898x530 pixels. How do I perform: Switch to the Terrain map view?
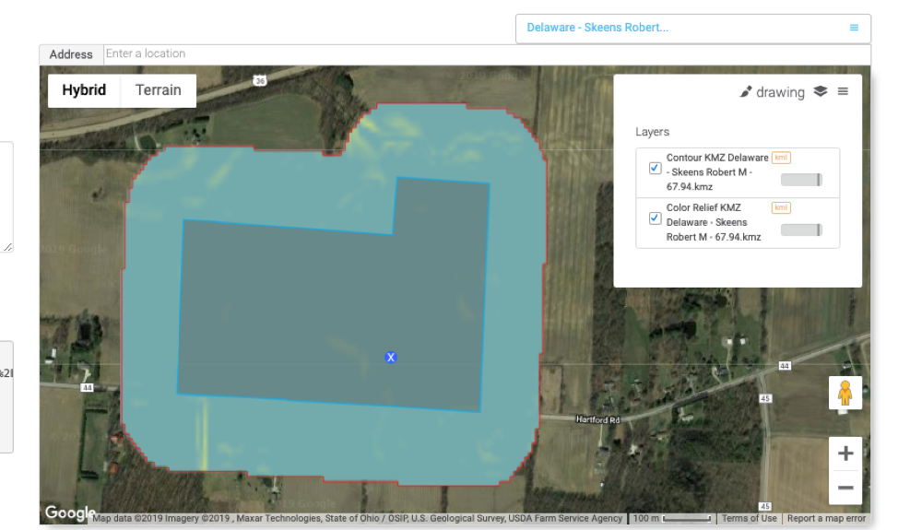click(159, 90)
